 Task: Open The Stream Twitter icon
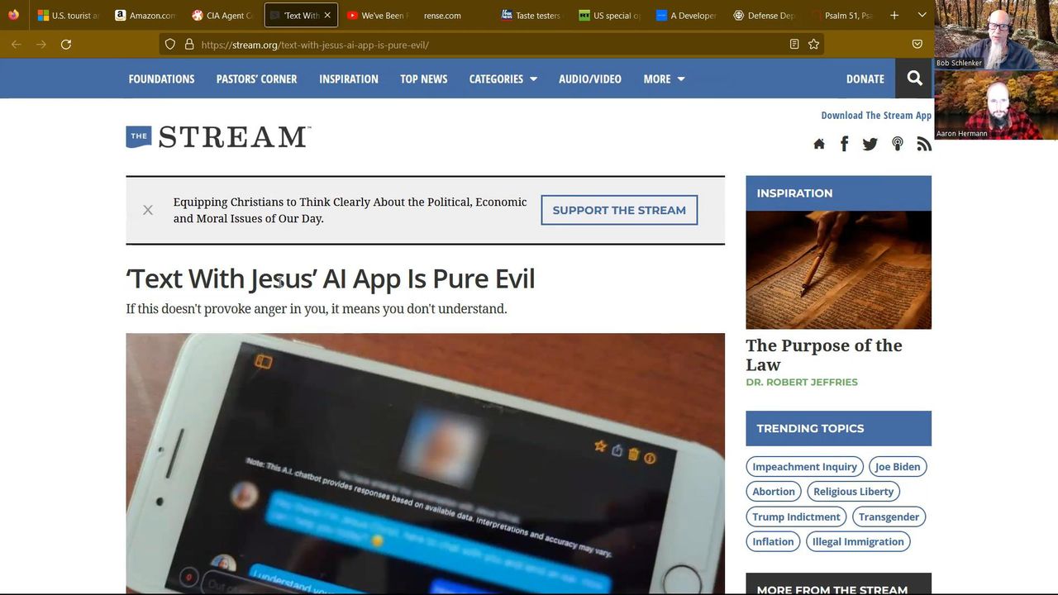point(870,144)
